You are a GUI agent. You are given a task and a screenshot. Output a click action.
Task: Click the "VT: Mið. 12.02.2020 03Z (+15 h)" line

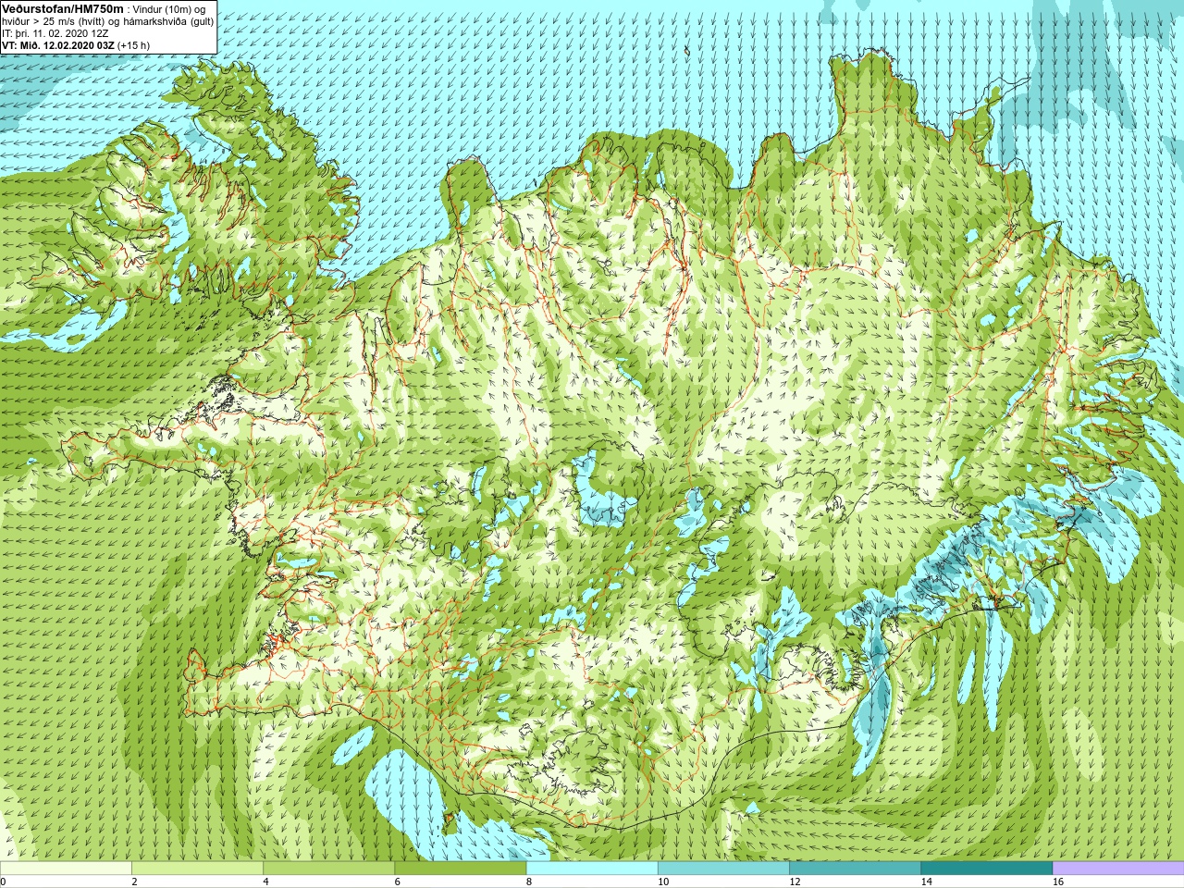(76, 45)
